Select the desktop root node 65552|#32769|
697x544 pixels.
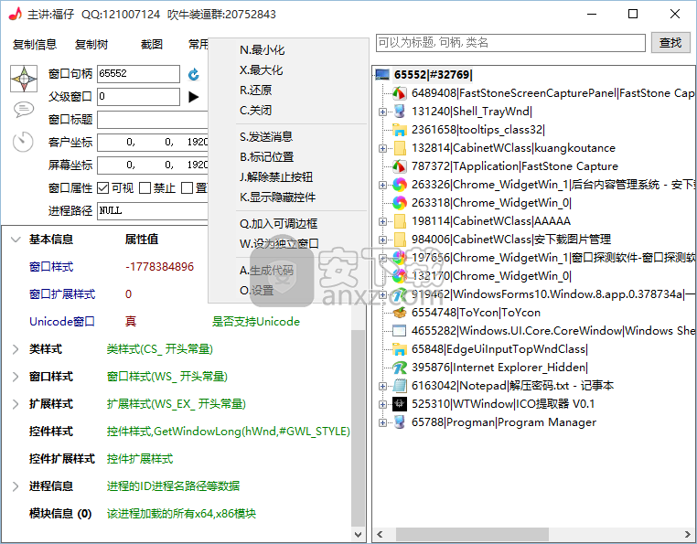pyautogui.click(x=433, y=75)
